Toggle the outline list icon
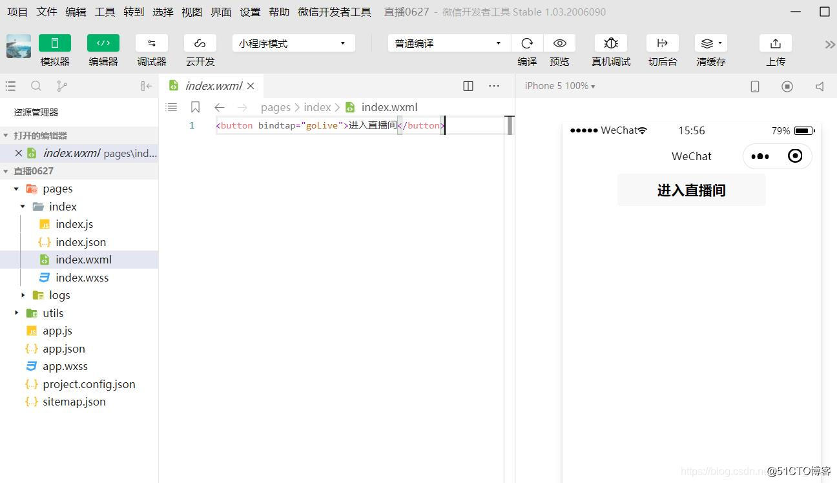The width and height of the screenshot is (837, 483). (x=171, y=107)
